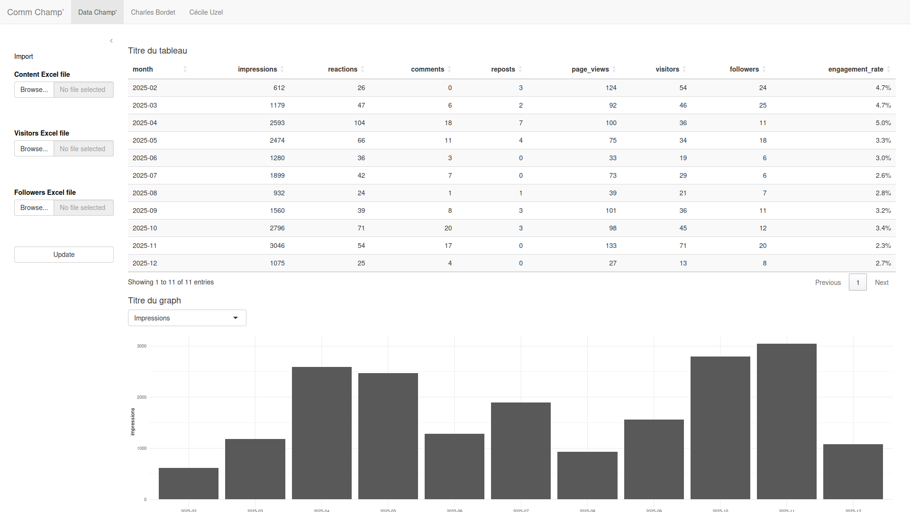Browse for Content Excel file
Image resolution: width=910 pixels, height=512 pixels.
click(34, 90)
